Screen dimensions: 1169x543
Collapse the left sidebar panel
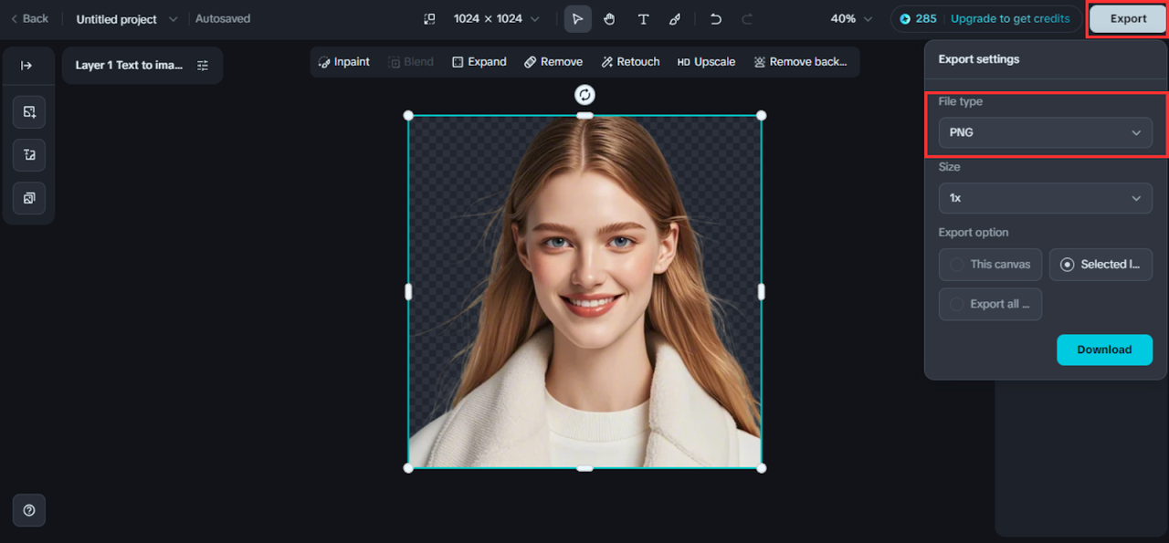pyautogui.click(x=26, y=66)
